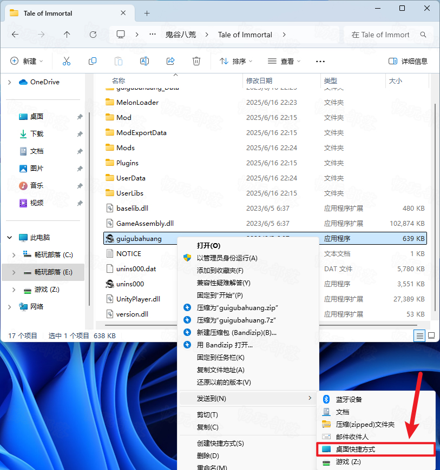Switch to large thumbnails view icon in status bar
This screenshot has height=470, width=440.
click(x=431, y=335)
